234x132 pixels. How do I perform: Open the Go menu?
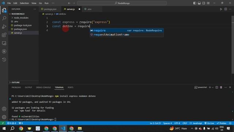[x=41, y=3]
